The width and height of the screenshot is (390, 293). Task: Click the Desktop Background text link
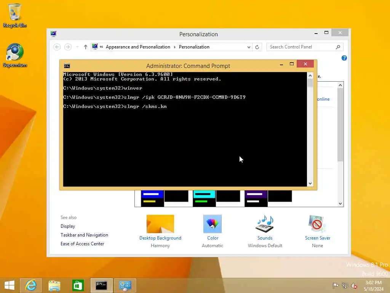(x=160, y=238)
